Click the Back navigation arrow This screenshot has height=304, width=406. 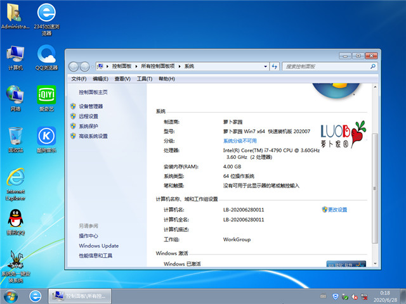[x=74, y=66]
